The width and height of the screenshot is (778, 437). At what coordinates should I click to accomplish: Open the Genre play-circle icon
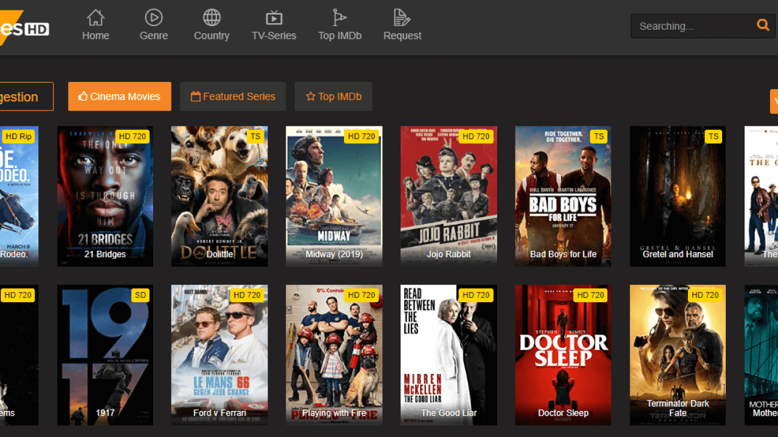point(154,18)
